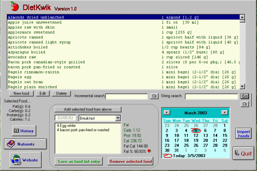257x171 pixels.
Task: Click the food list scrollbar thumb
Action: 242,21
